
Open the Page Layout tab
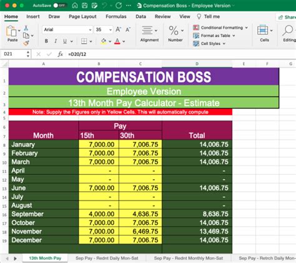point(82,16)
